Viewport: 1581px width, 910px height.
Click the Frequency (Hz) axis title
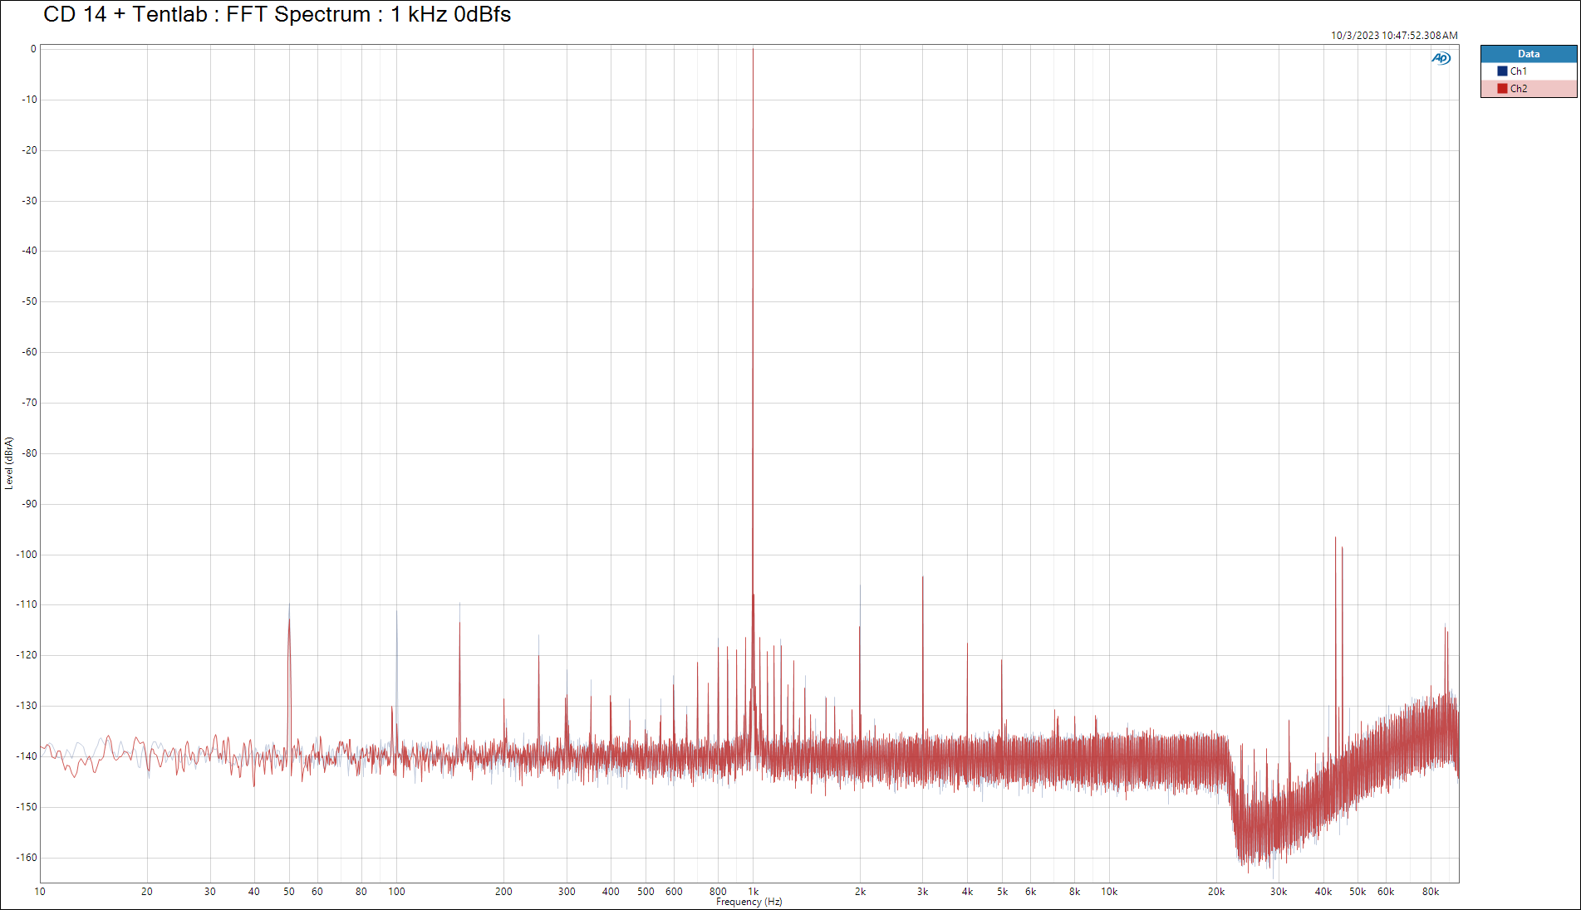pos(749,902)
